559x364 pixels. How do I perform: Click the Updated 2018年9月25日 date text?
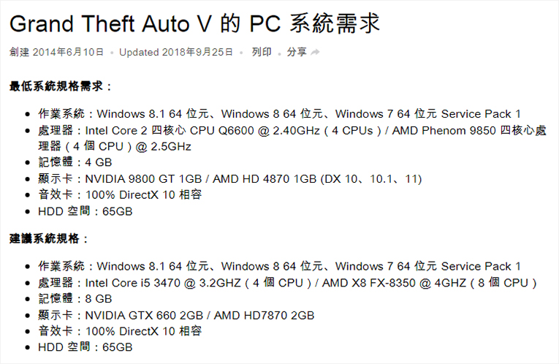[x=176, y=53]
